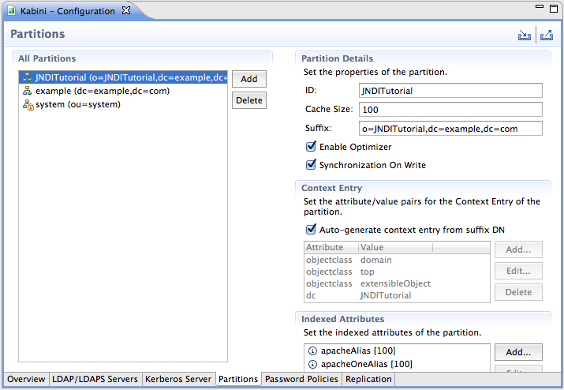This screenshot has height=390, width=564.
Task: Click the Value column header
Action: point(396,247)
